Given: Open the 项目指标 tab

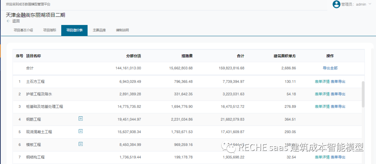Looking at the screenshot, I should click(50, 30).
